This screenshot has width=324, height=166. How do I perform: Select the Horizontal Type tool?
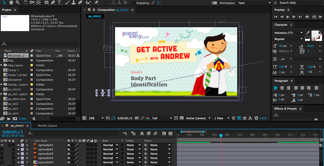[x=60, y=3]
